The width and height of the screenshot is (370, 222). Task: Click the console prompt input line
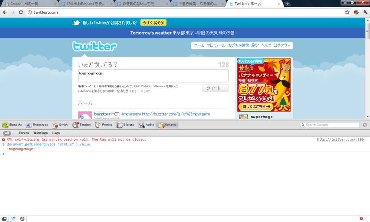click(x=185, y=154)
